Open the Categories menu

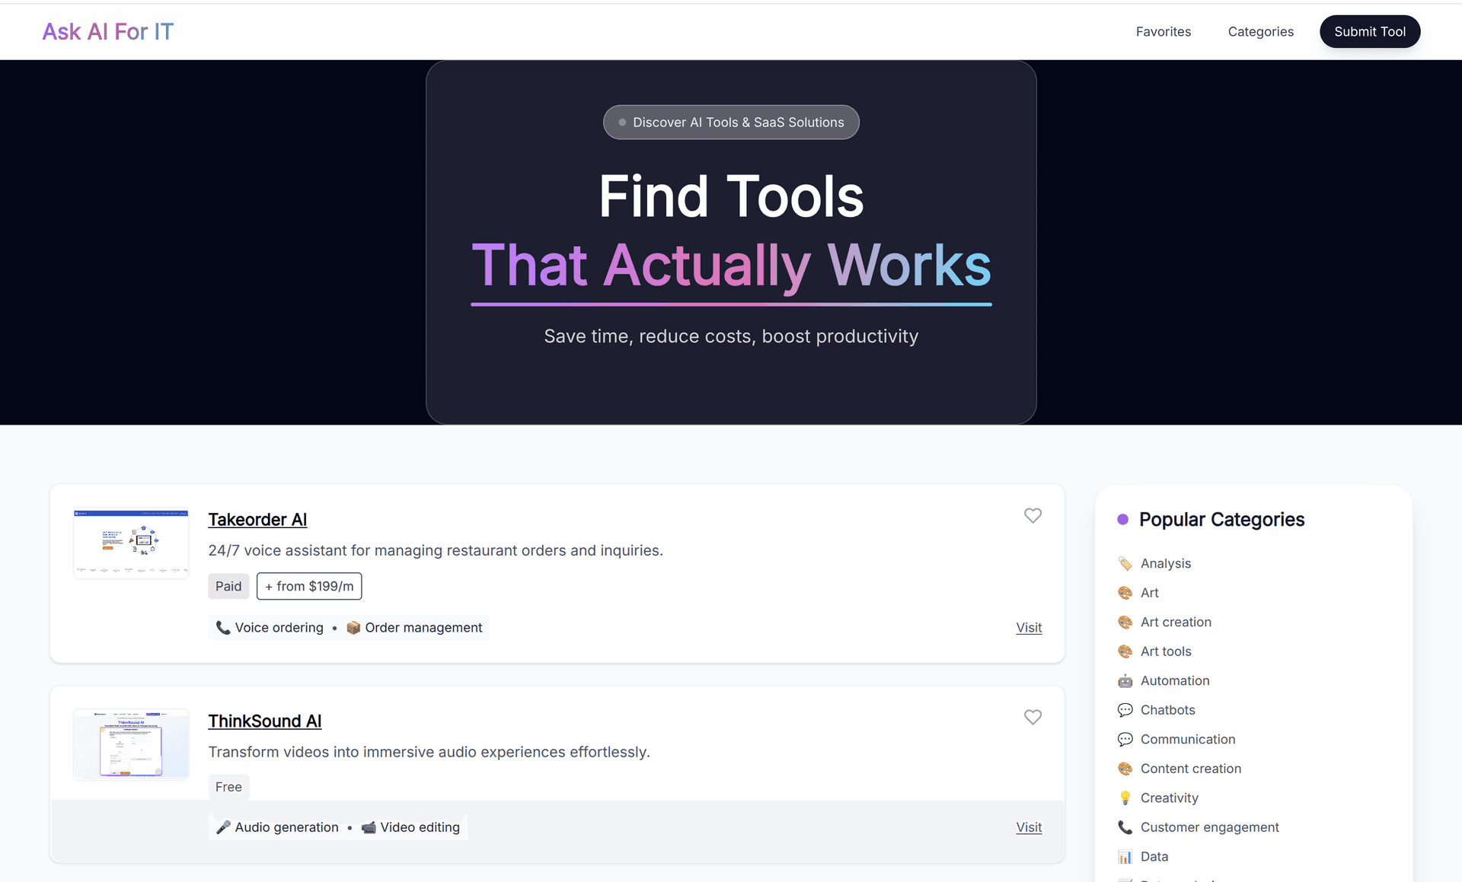point(1260,31)
